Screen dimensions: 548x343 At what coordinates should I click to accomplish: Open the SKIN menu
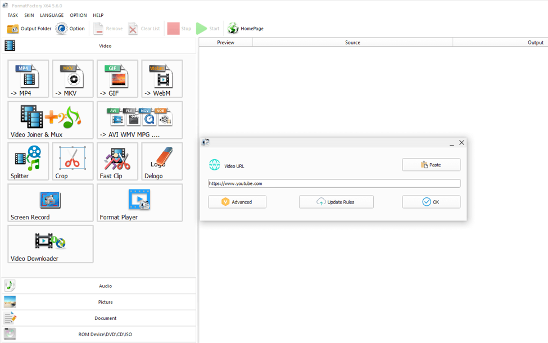point(29,15)
